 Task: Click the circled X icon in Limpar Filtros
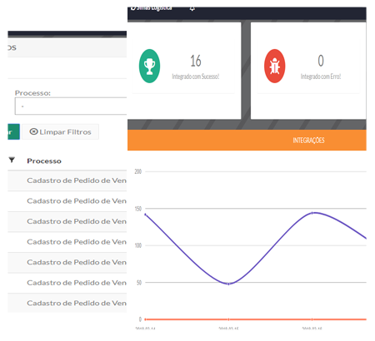pyautogui.click(x=33, y=131)
